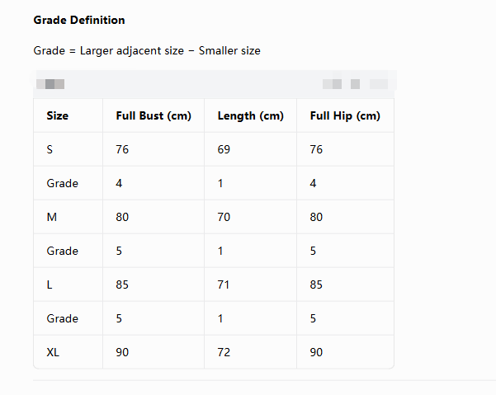Image resolution: width=496 pixels, height=395 pixels.
Task: Click the Full Bust value for size XL
Action: pos(122,352)
